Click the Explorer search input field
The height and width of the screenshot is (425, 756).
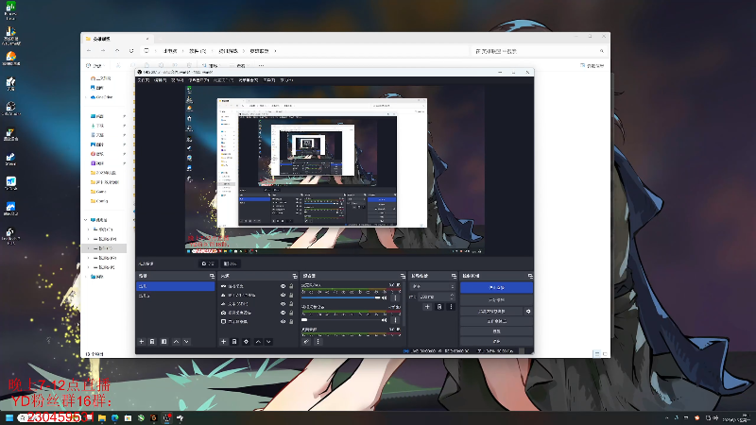click(538, 51)
